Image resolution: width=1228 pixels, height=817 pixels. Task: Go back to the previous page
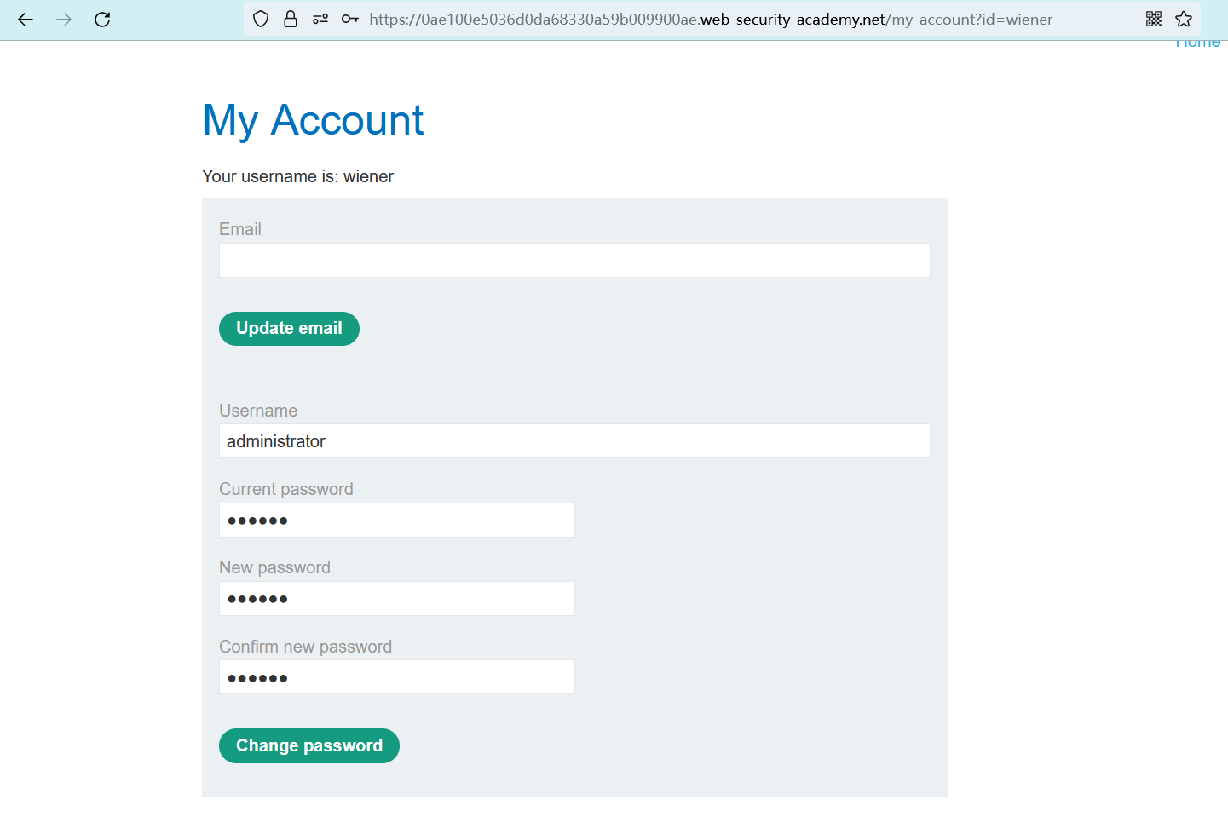(26, 20)
